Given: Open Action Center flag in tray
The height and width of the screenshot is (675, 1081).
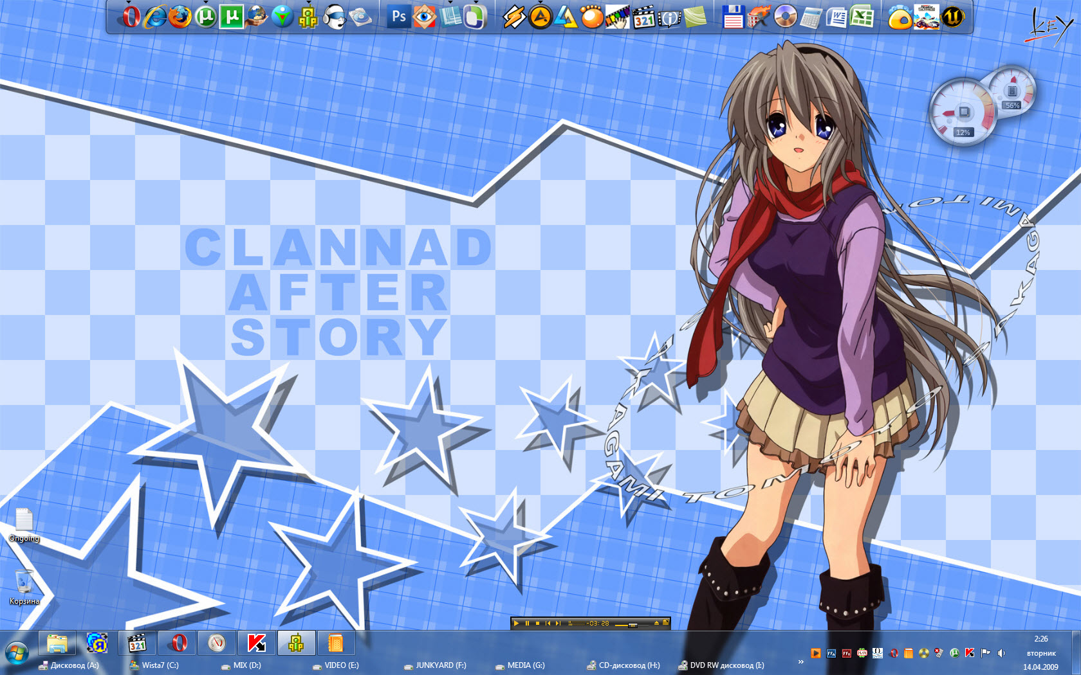Looking at the screenshot, I should point(986,653).
